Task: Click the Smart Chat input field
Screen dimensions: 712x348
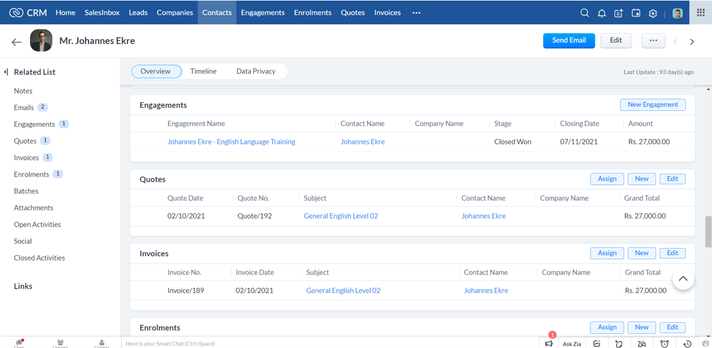Action: (331, 344)
